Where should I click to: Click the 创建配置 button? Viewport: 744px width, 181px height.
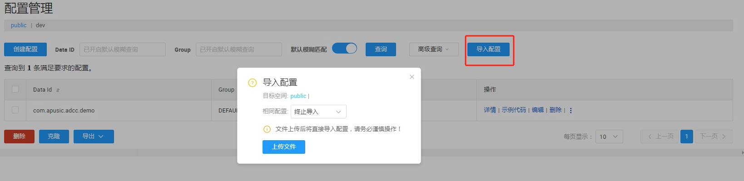click(x=25, y=49)
